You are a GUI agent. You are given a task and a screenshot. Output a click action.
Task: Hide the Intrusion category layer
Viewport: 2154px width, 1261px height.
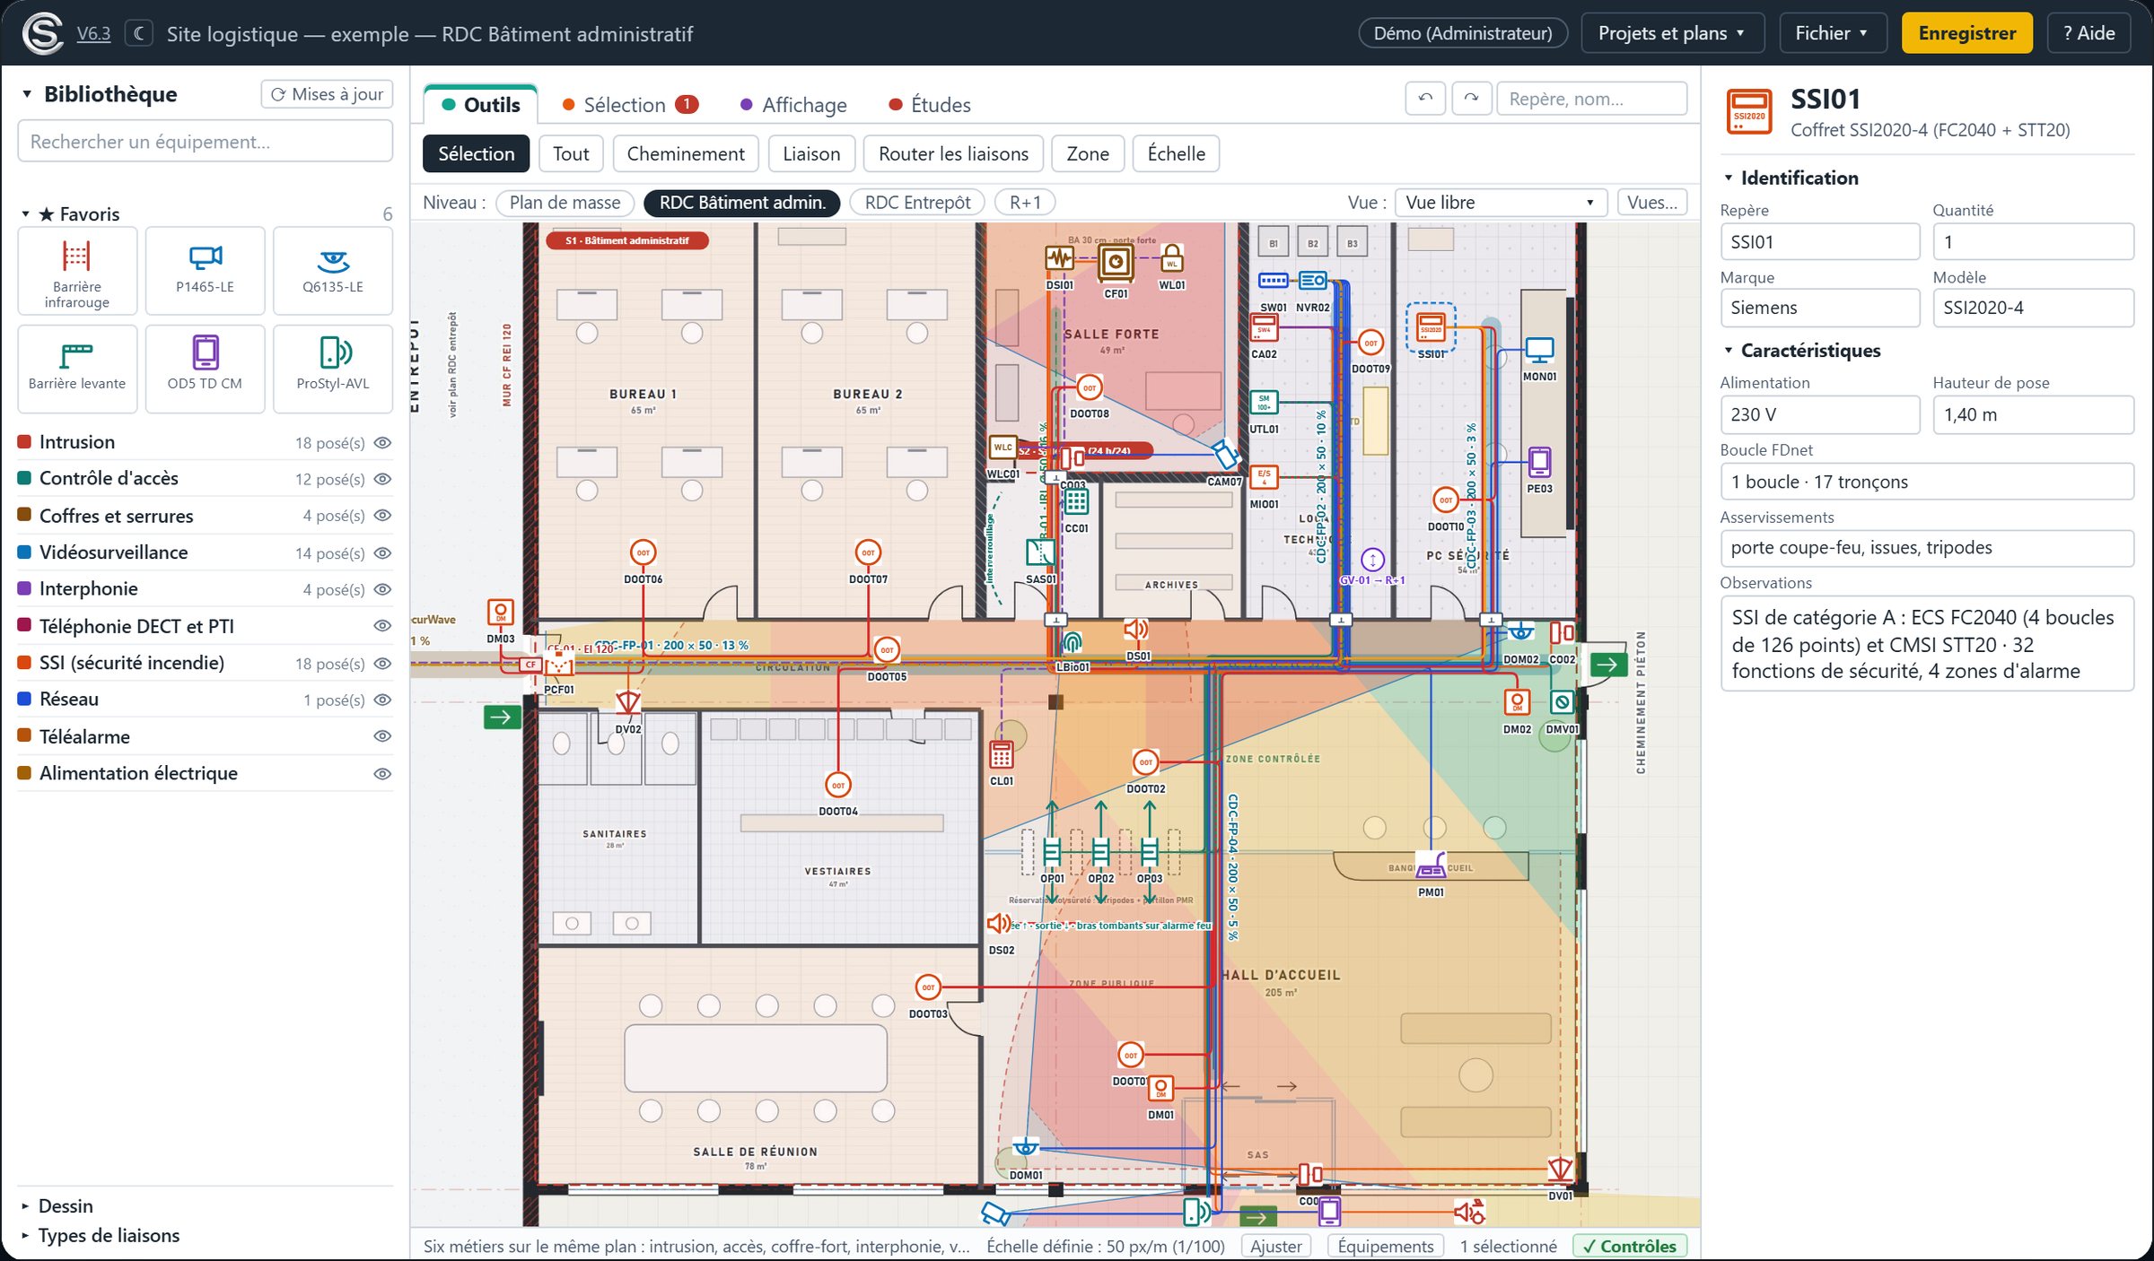(382, 443)
